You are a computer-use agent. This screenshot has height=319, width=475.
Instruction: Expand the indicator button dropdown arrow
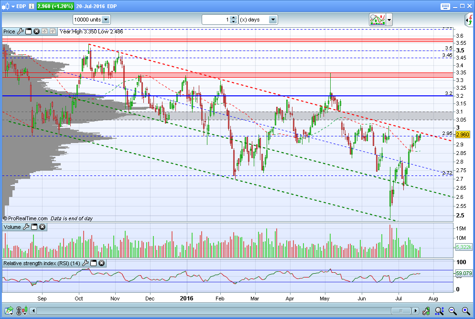pos(389,20)
